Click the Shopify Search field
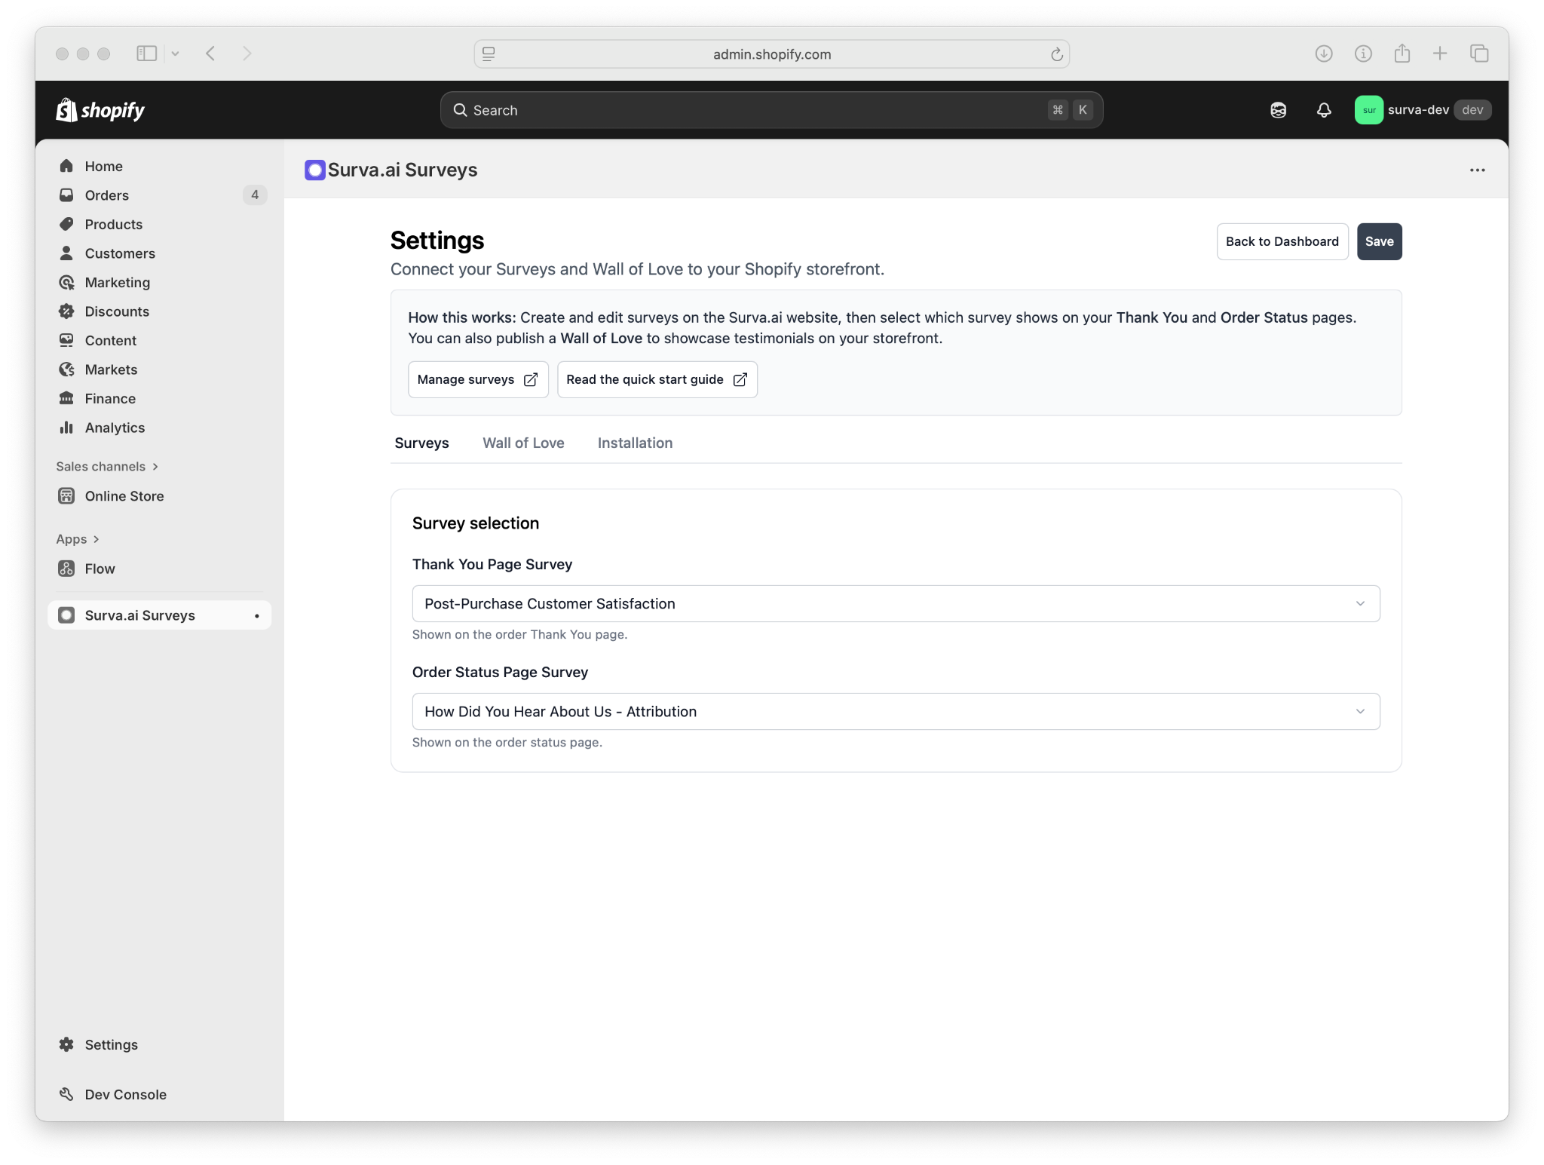Image resolution: width=1544 pixels, height=1165 pixels. (754, 110)
